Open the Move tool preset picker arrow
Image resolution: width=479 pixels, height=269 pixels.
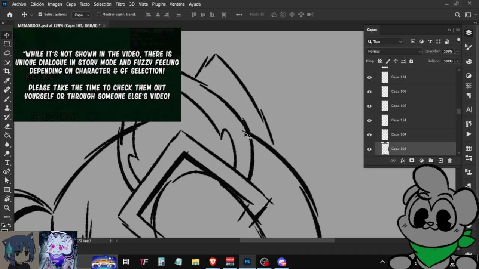pyautogui.click(x=31, y=15)
